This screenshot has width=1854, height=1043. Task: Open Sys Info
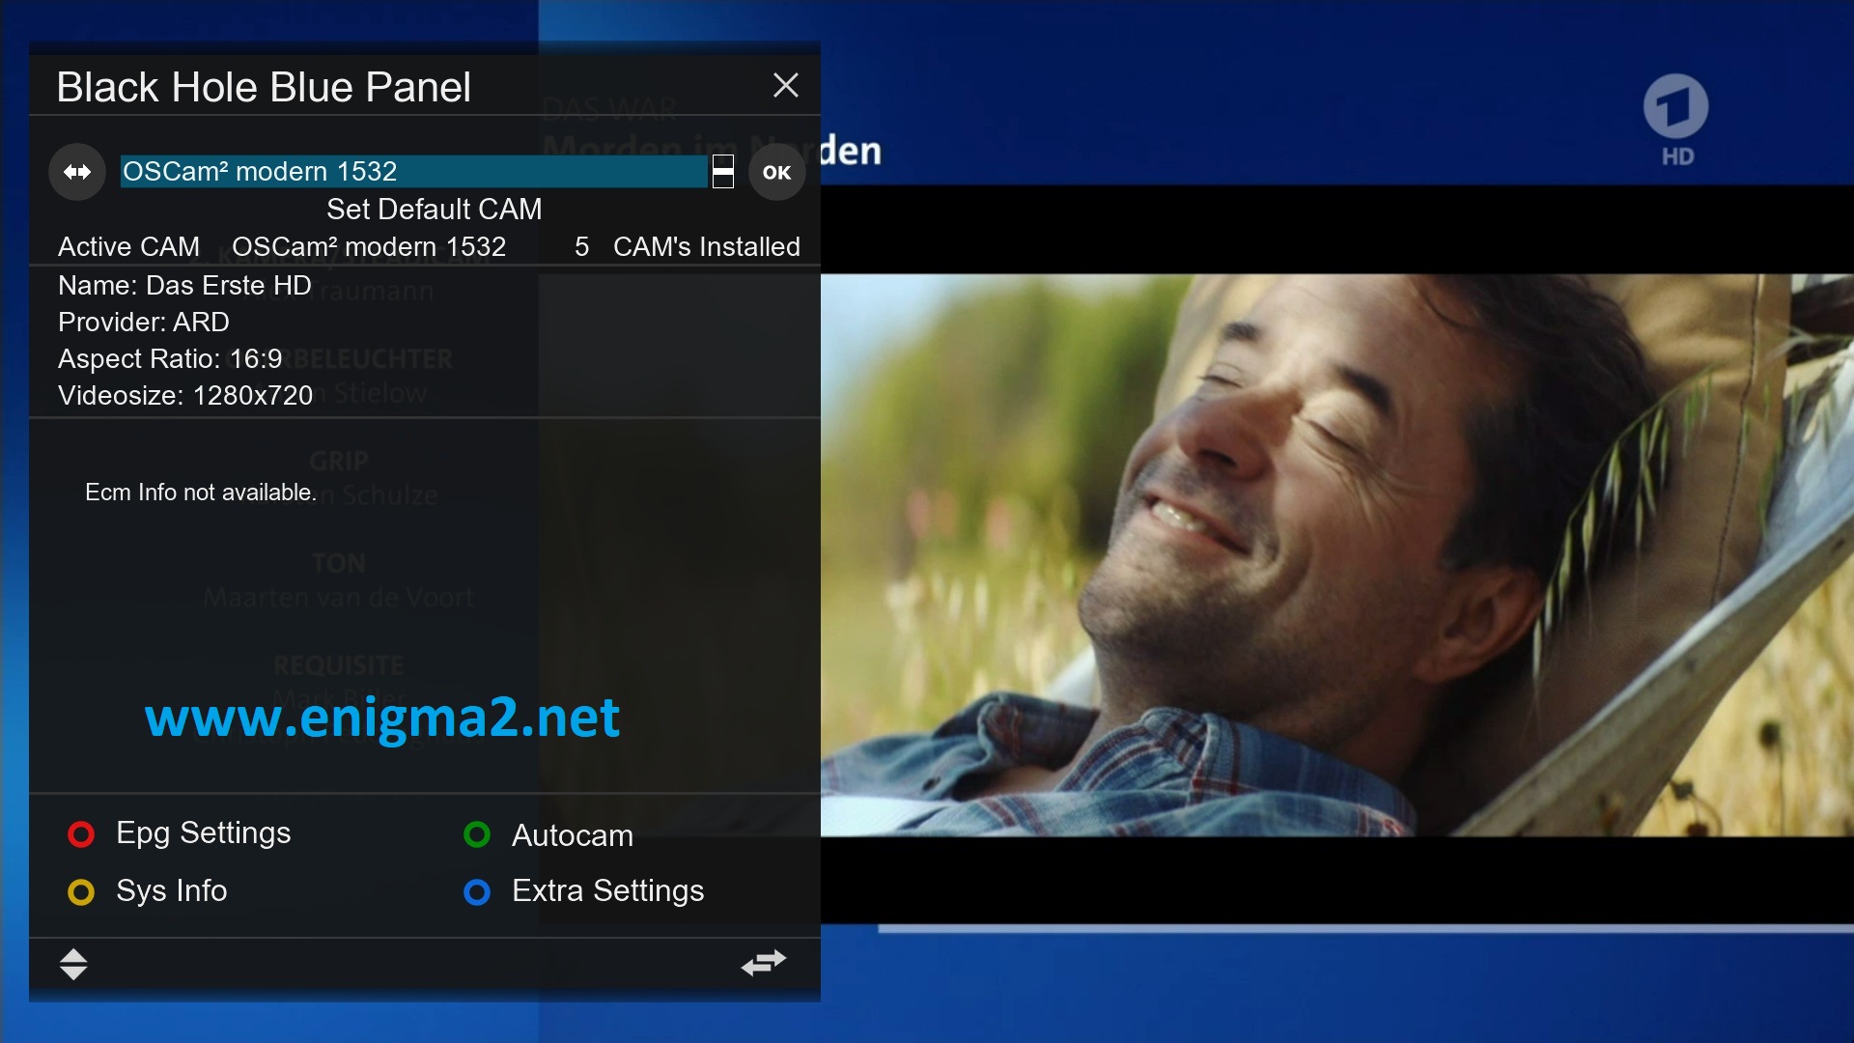tap(172, 890)
